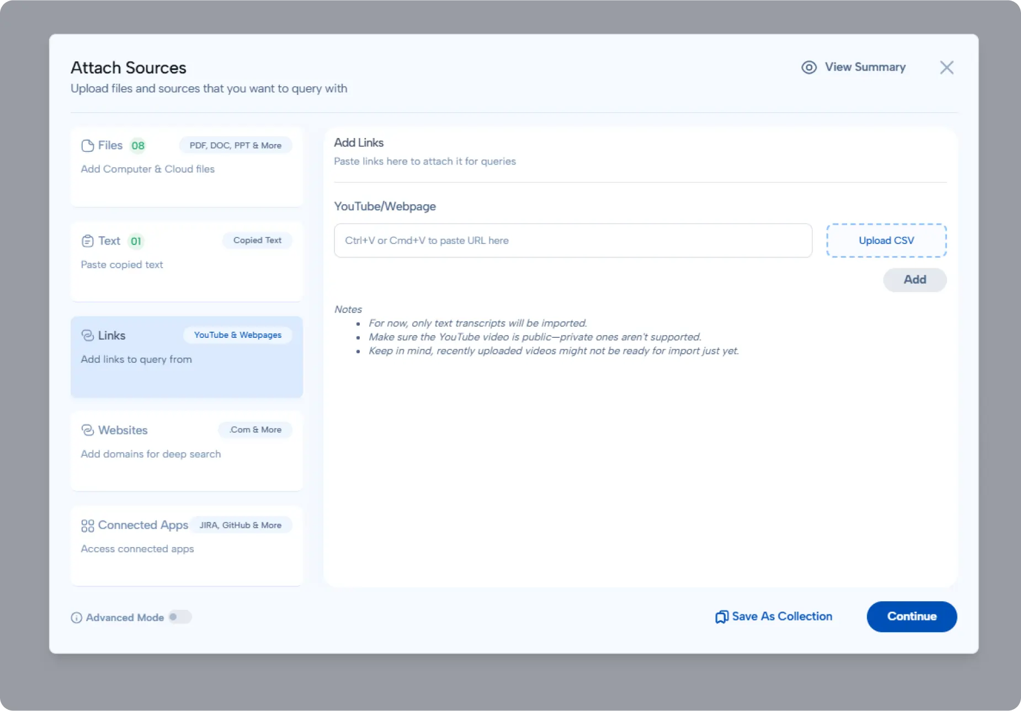Select the Links source icon
Screen dimensions: 1021x711
pos(88,335)
